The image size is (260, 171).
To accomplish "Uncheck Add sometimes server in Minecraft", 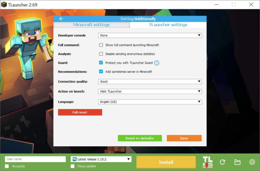I will 101,72.
